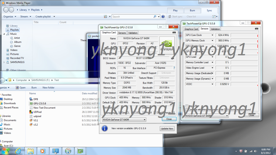This screenshot has width=276, height=155.
Task: Click Close in GPU-Z Graphics Card window
Action: 169,119
